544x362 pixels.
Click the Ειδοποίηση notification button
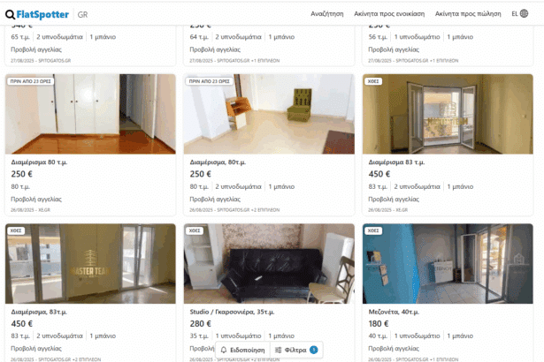point(242,350)
